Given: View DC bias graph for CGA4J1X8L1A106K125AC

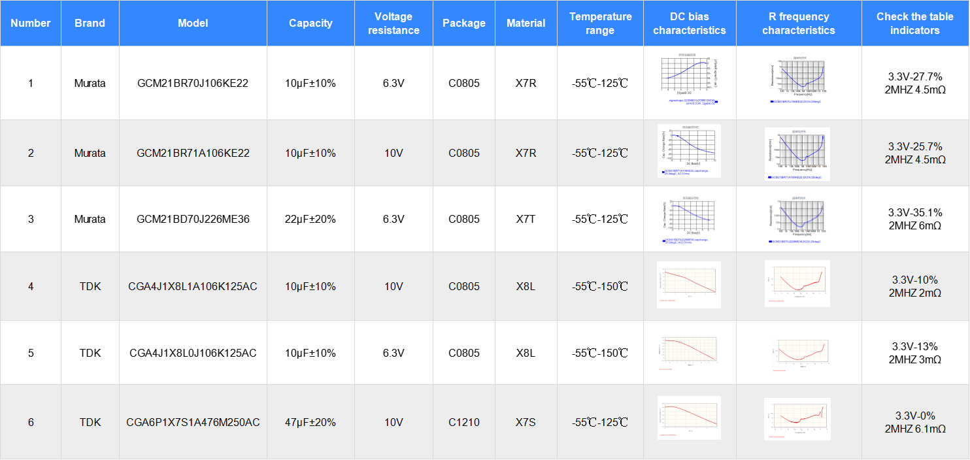Looking at the screenshot, I should click(x=689, y=285).
